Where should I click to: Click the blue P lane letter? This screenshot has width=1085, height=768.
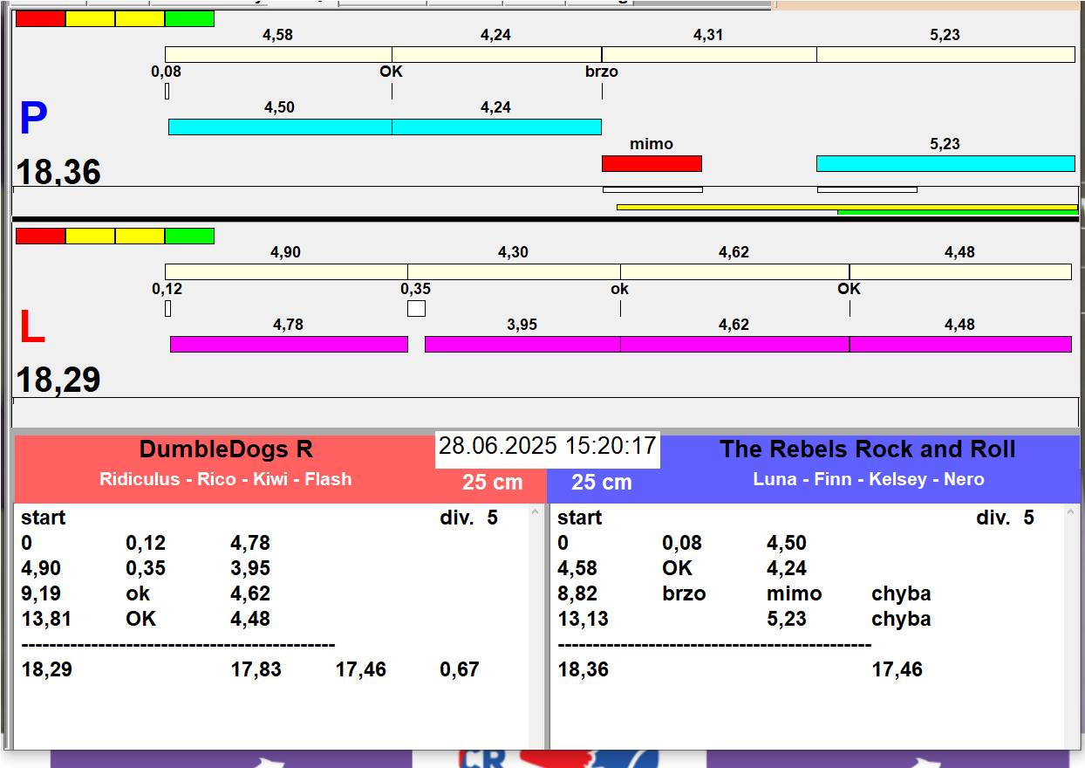tap(33, 119)
